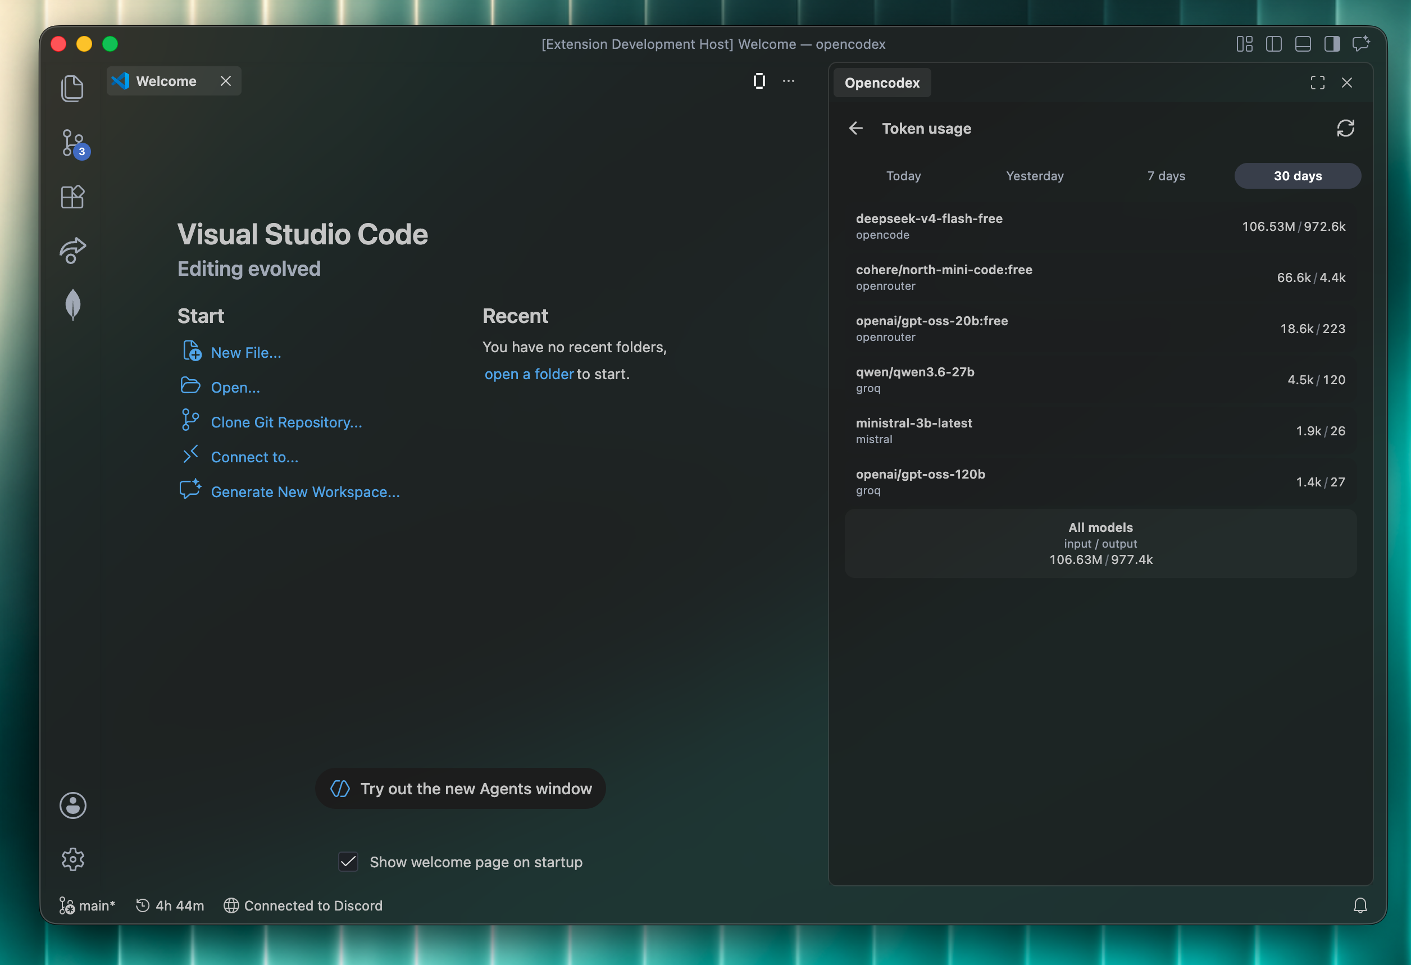1411x965 pixels.
Task: Click the 106.53M / 972.6k value
Action: pyautogui.click(x=1293, y=226)
